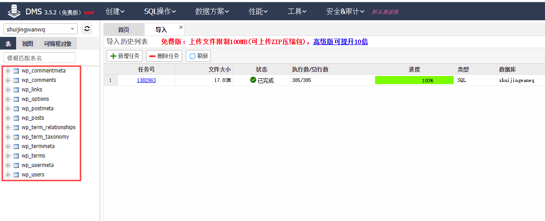
Task: Sort by the 执行数/总行数 column header
Action: [x=331, y=69]
